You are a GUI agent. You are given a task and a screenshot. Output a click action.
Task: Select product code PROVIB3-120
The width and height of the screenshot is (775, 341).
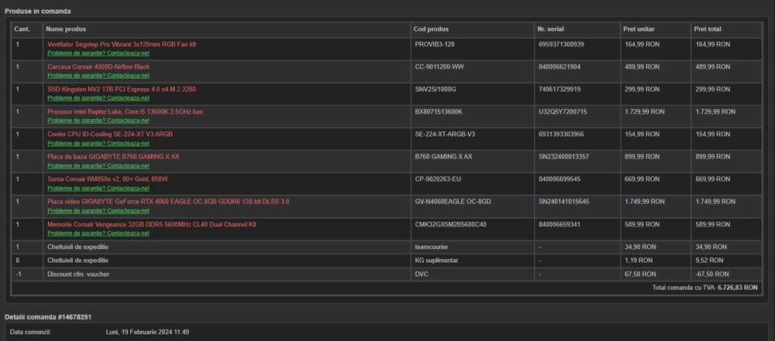(x=435, y=44)
